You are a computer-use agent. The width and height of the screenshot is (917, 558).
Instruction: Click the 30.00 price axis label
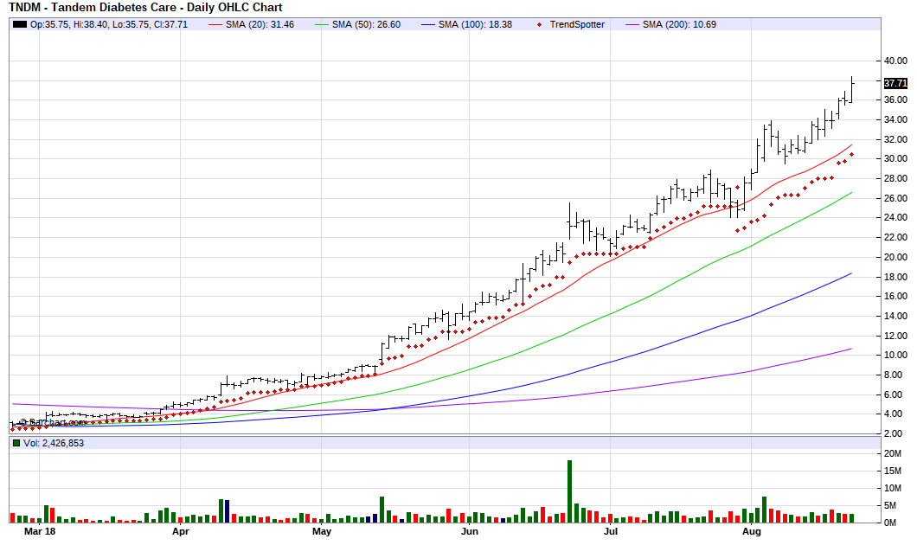(895, 158)
